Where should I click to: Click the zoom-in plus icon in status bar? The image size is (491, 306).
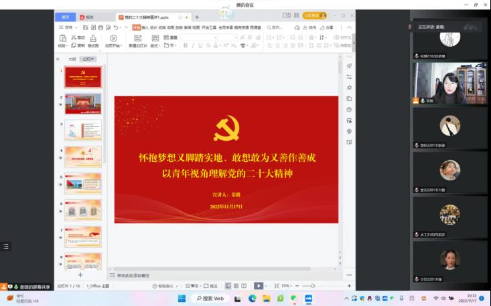(x=348, y=286)
